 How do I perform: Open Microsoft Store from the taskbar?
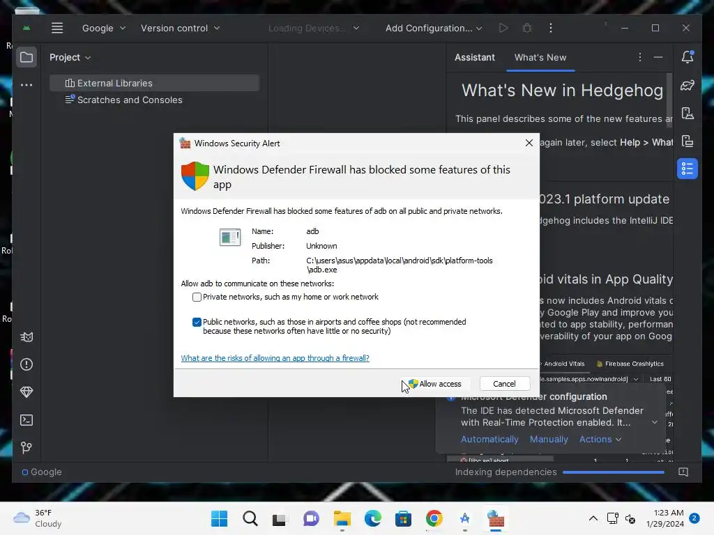403,518
